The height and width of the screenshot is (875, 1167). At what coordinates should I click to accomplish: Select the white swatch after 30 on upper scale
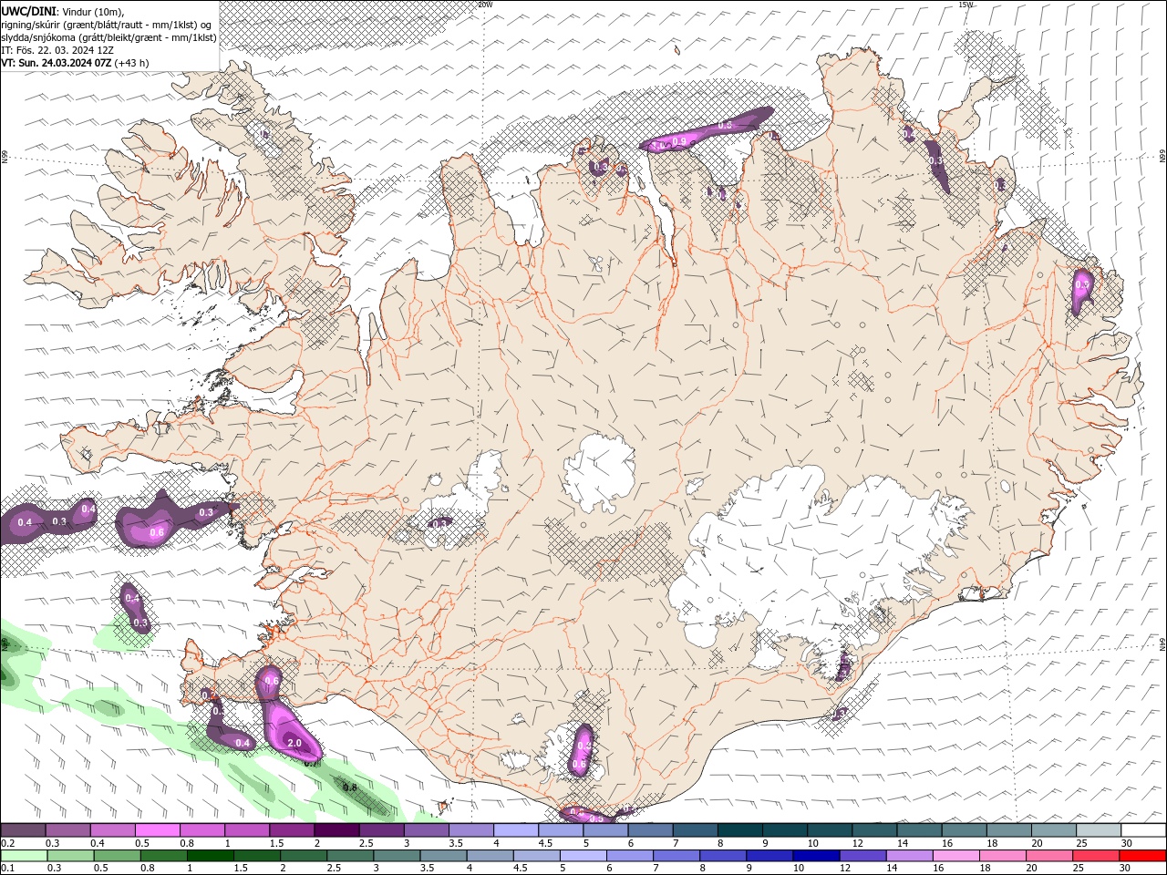click(x=1143, y=830)
